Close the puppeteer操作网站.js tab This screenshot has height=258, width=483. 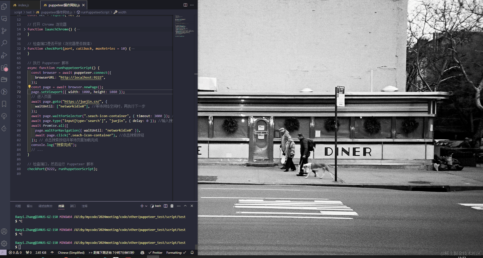pos(83,5)
